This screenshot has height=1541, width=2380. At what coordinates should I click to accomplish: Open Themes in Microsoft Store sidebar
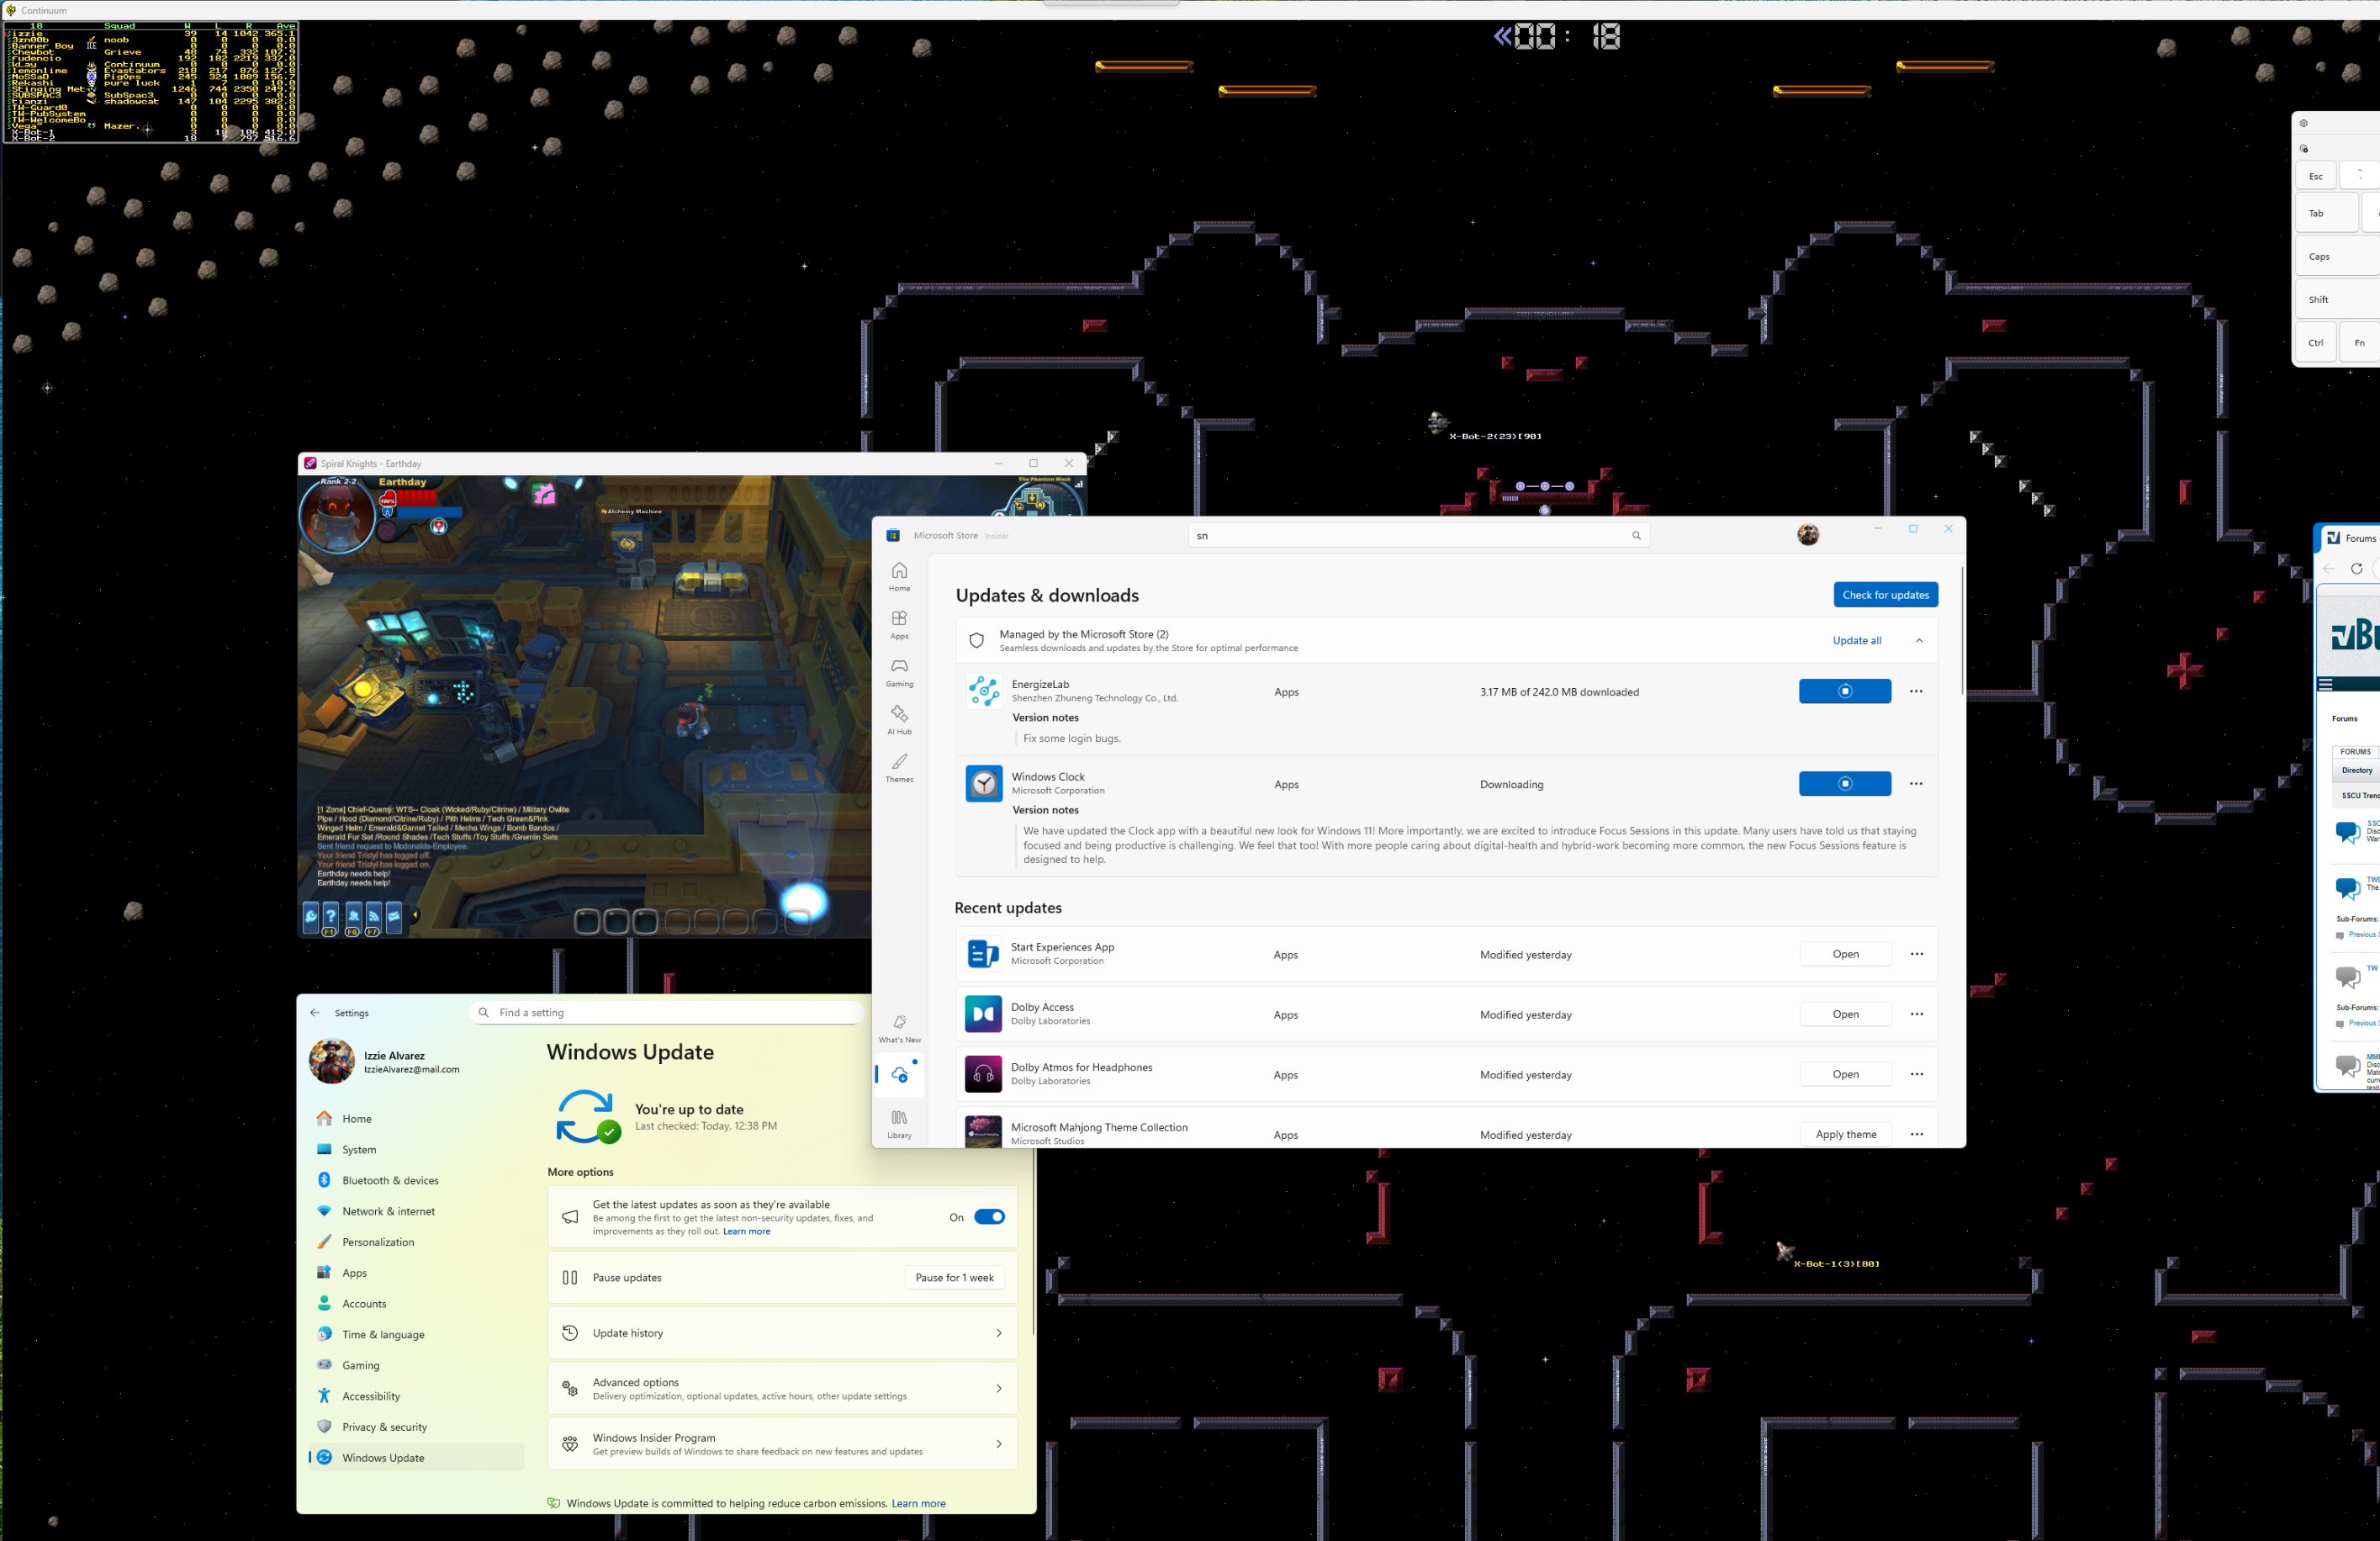(899, 767)
